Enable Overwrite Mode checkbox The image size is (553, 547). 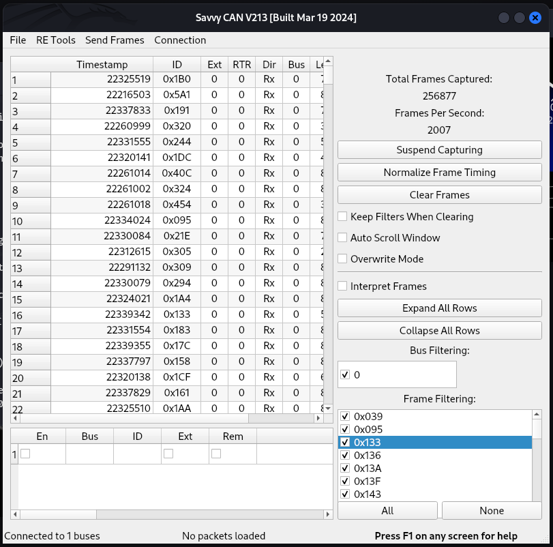(343, 259)
